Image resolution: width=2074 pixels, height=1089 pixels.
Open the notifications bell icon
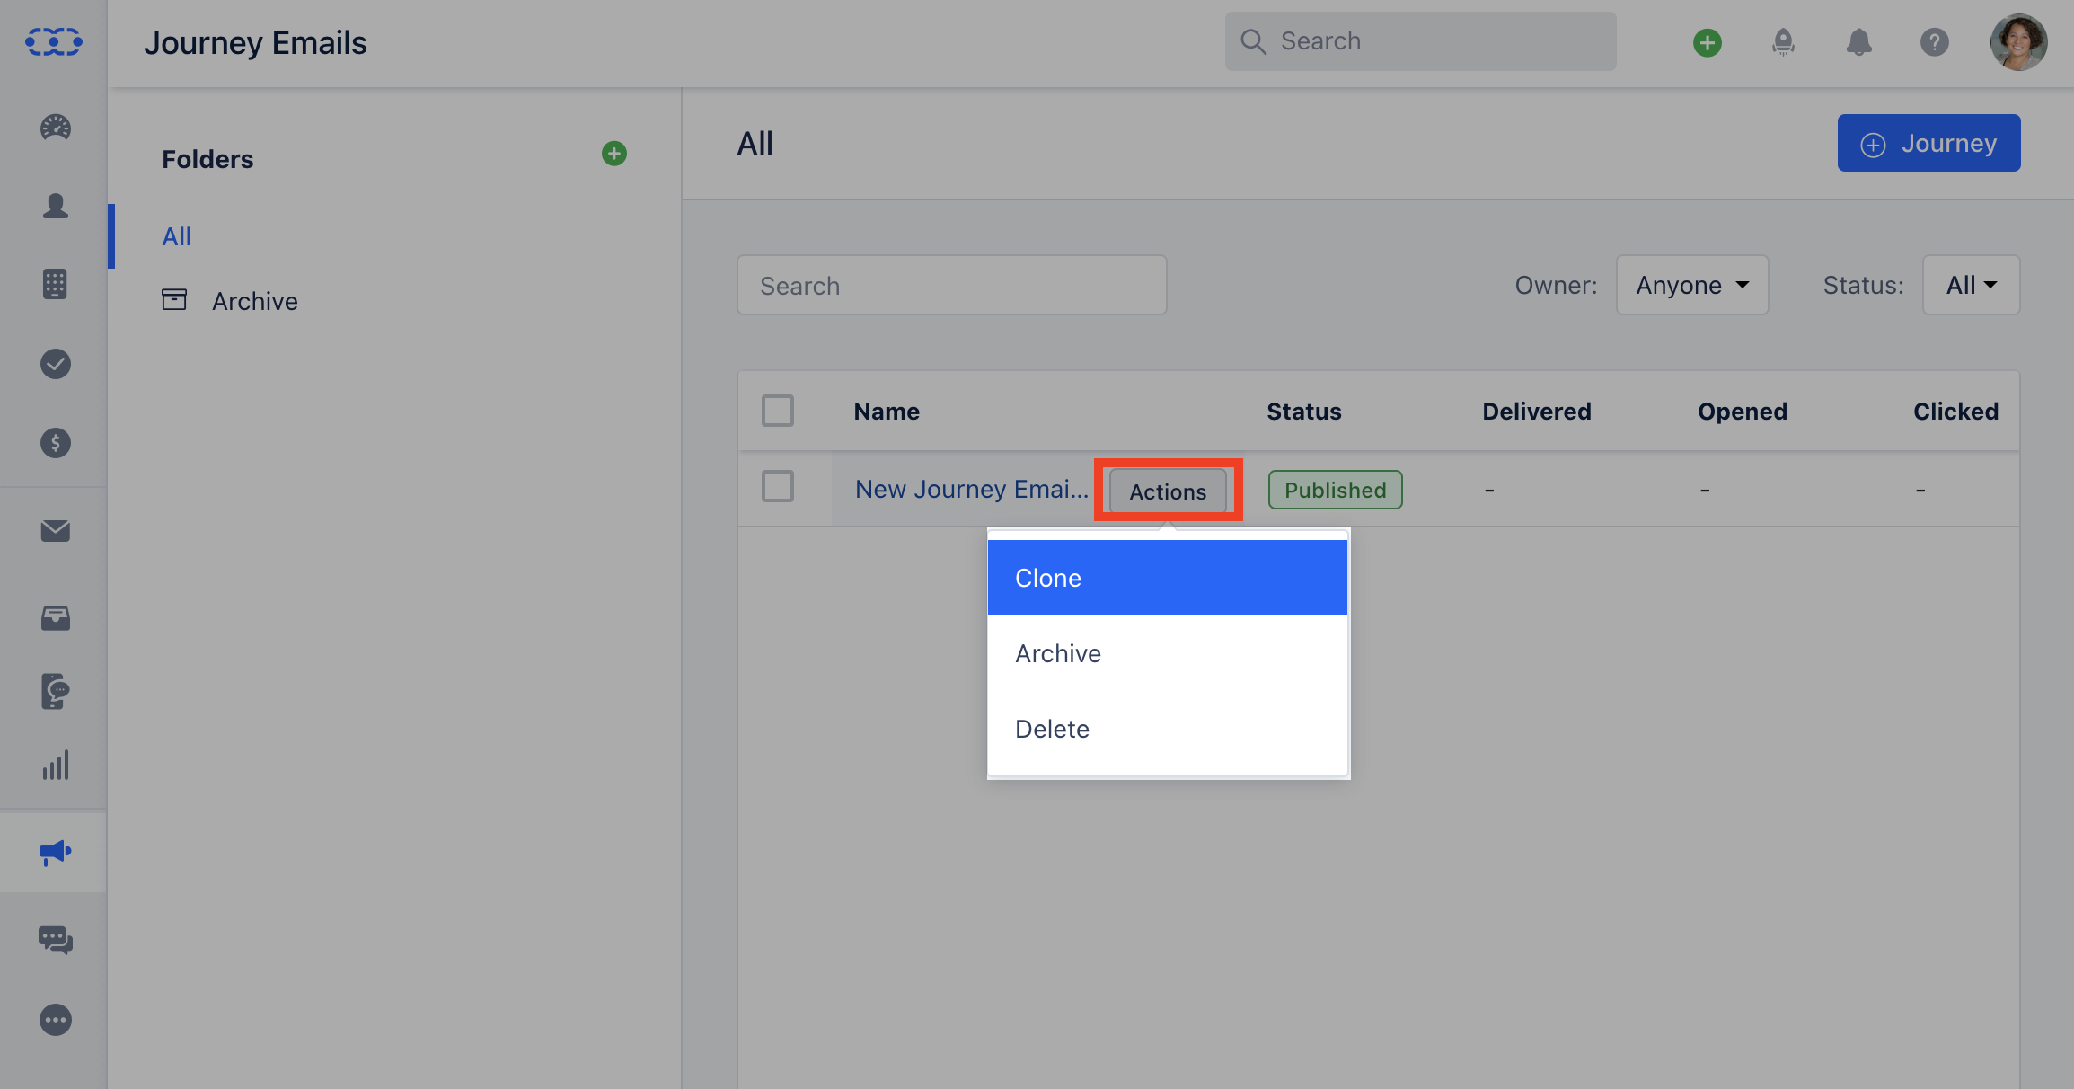1858,42
